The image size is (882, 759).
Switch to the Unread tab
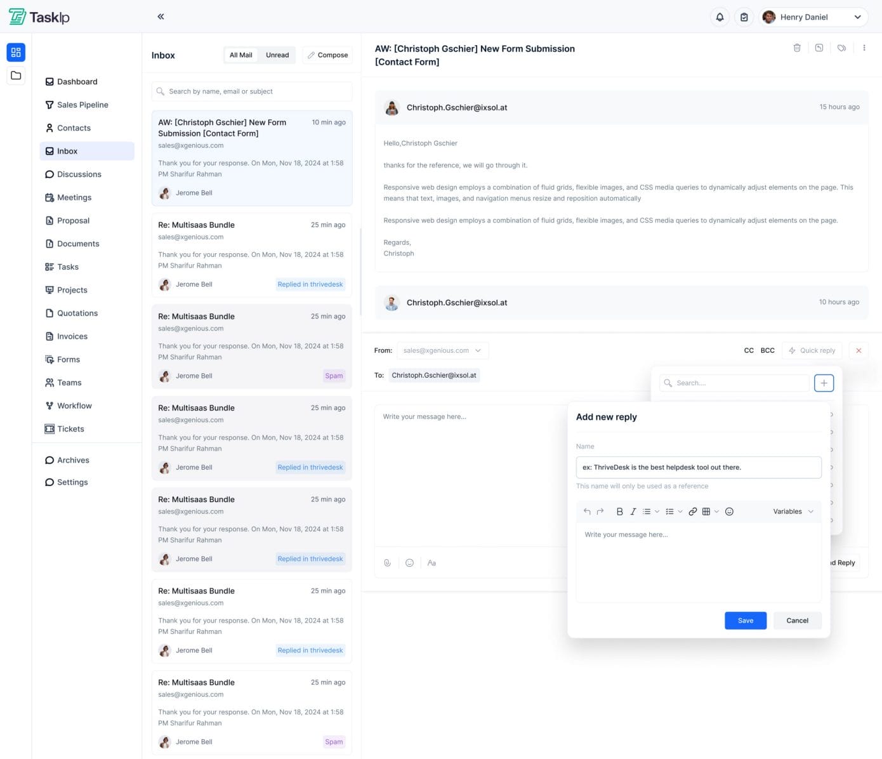pyautogui.click(x=277, y=55)
